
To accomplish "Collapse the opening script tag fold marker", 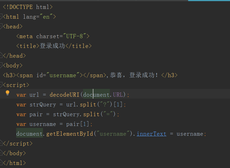I will [x=1, y=85].
